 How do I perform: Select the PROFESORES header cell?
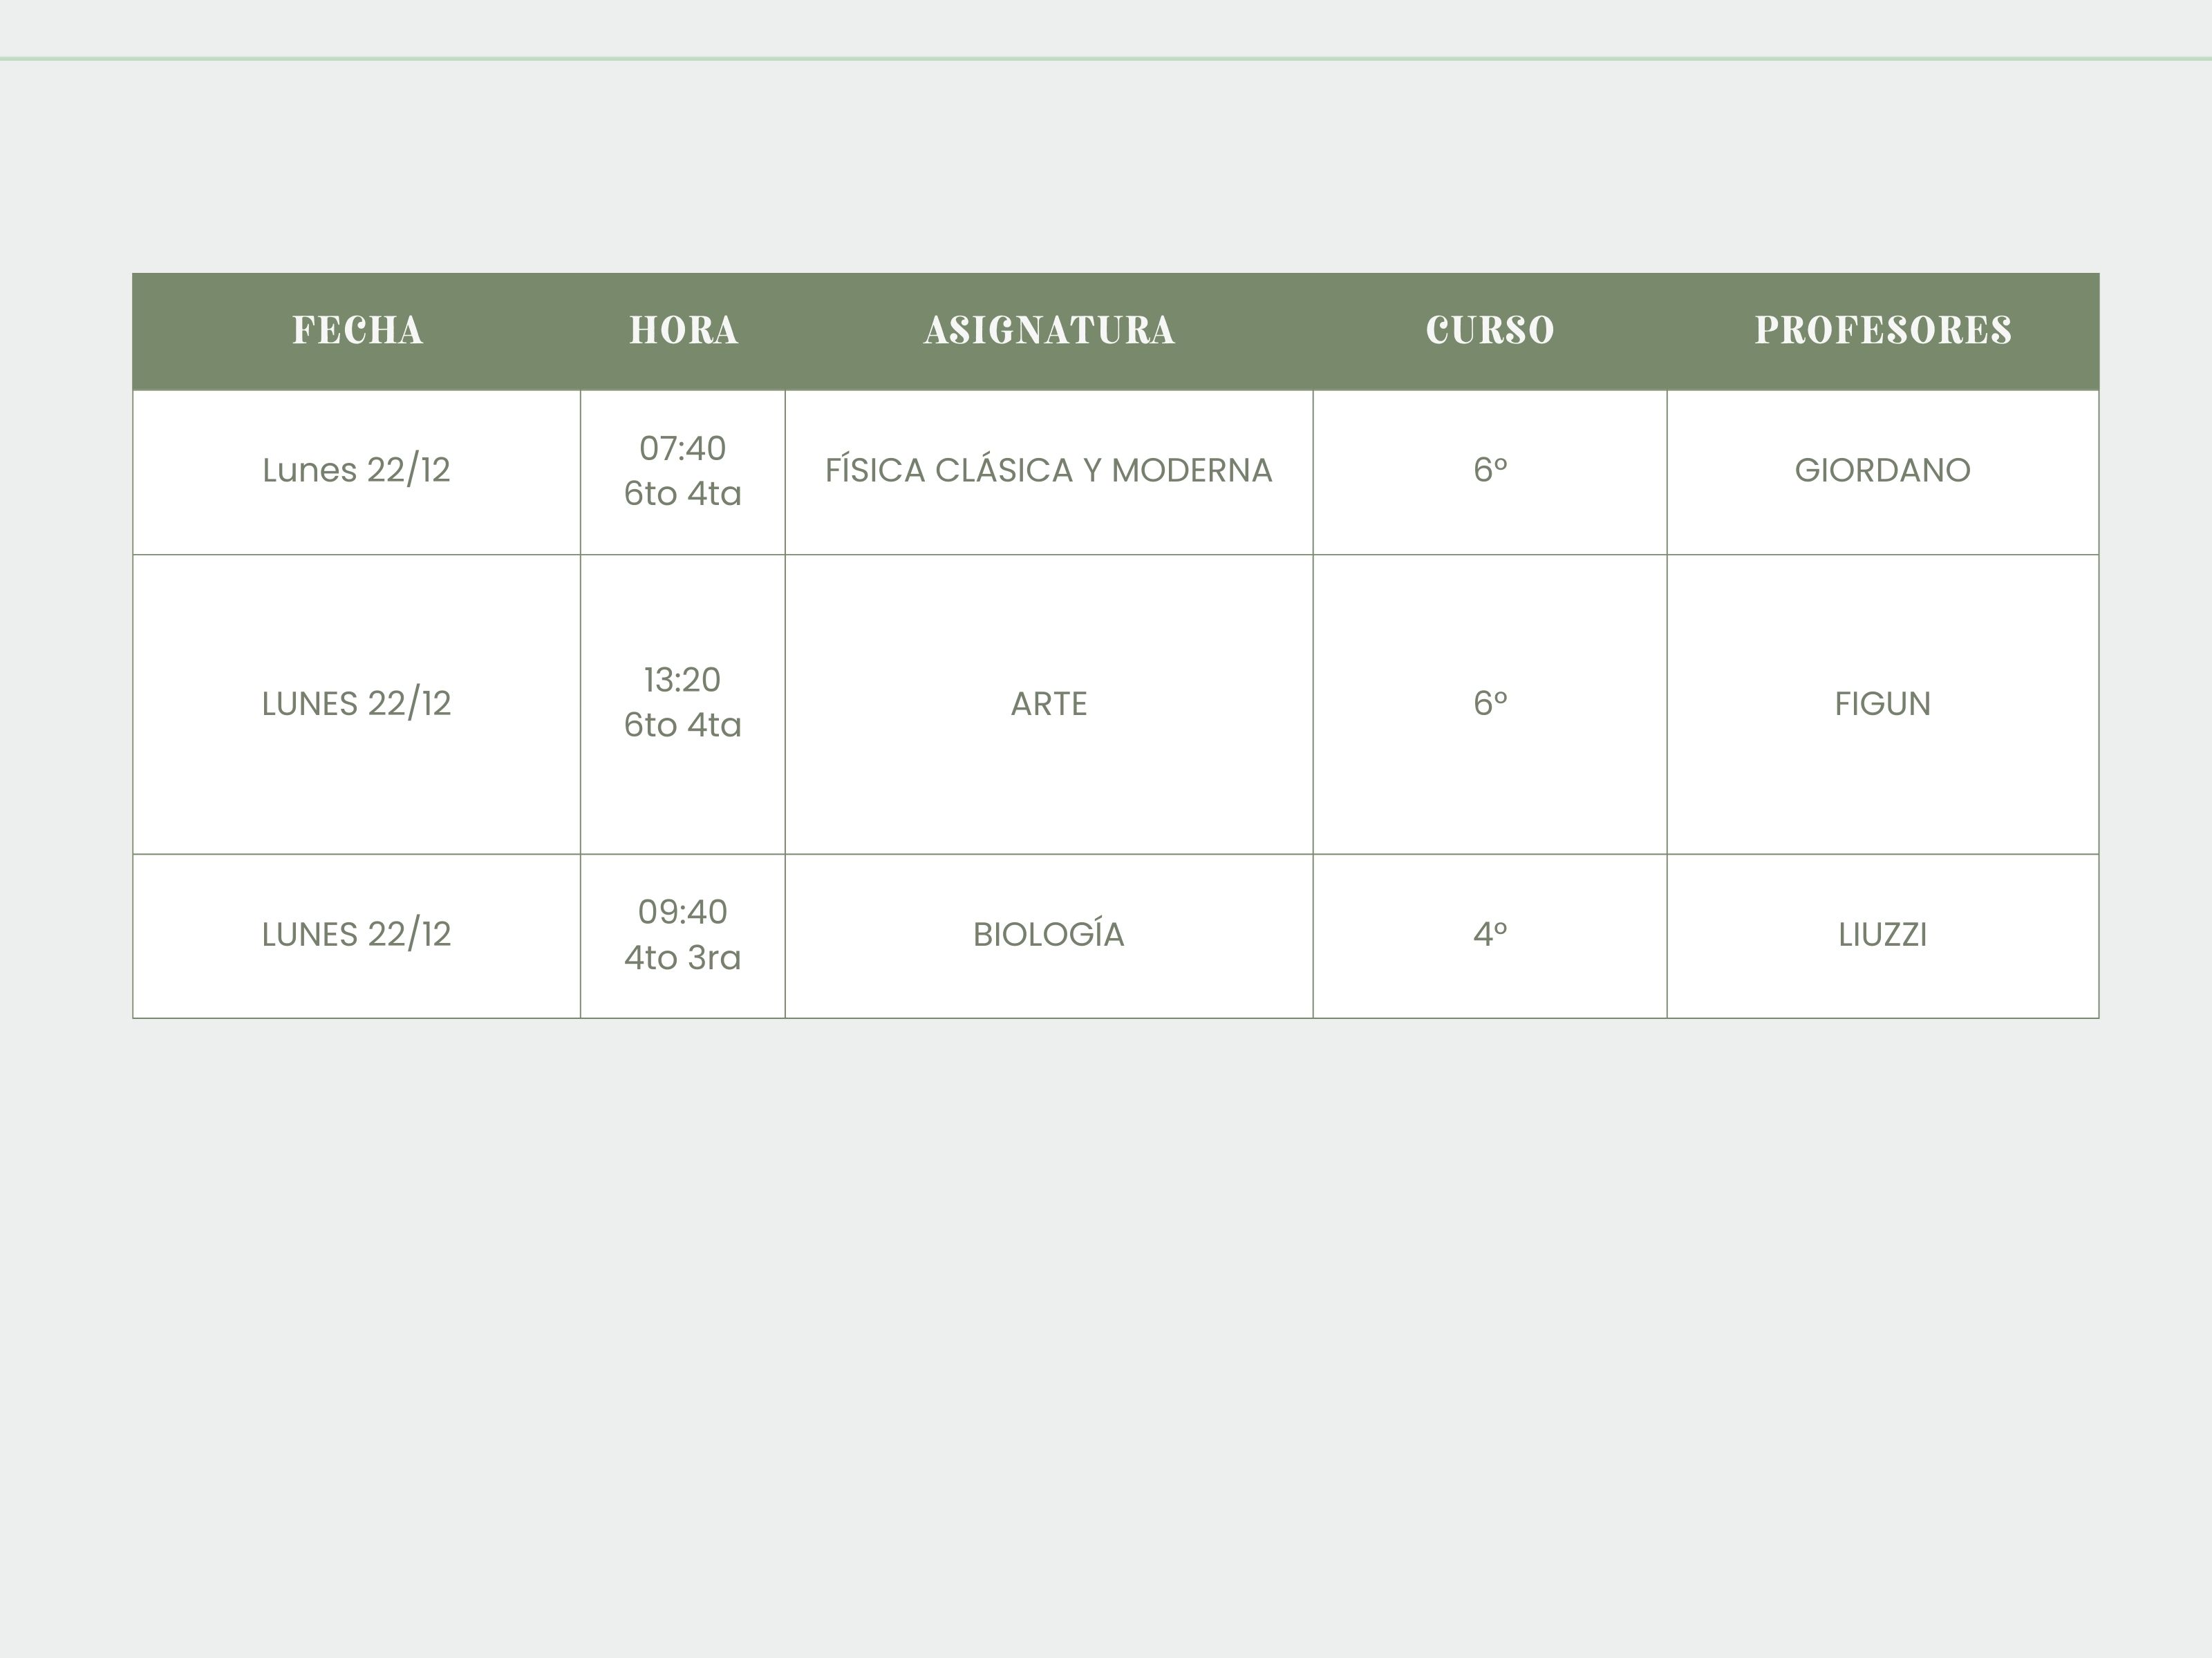coord(1883,331)
